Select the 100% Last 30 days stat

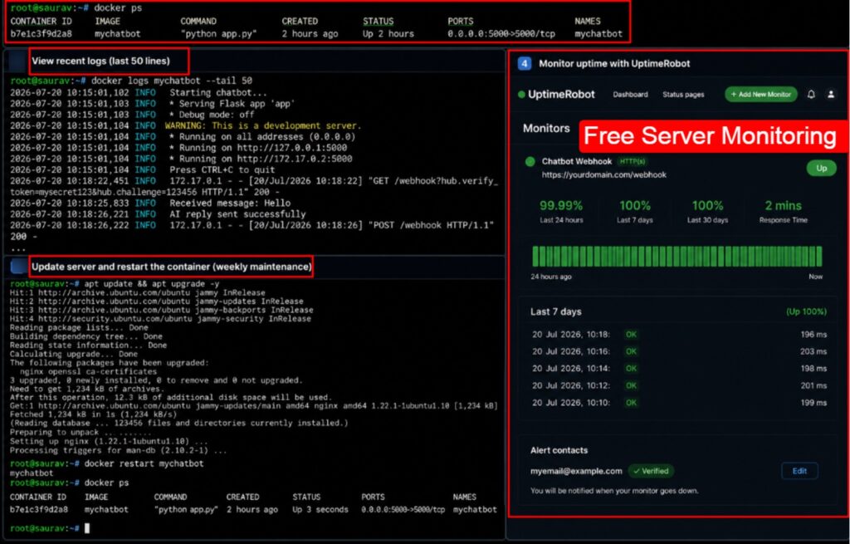tap(707, 212)
